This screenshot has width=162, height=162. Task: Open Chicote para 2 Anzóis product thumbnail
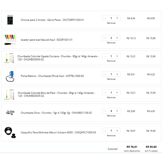pyautogui.click(x=10, y=20)
